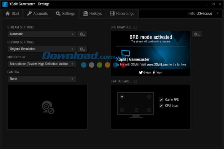
Task: Click the STREAM SETTINGS label
Action: point(21,27)
